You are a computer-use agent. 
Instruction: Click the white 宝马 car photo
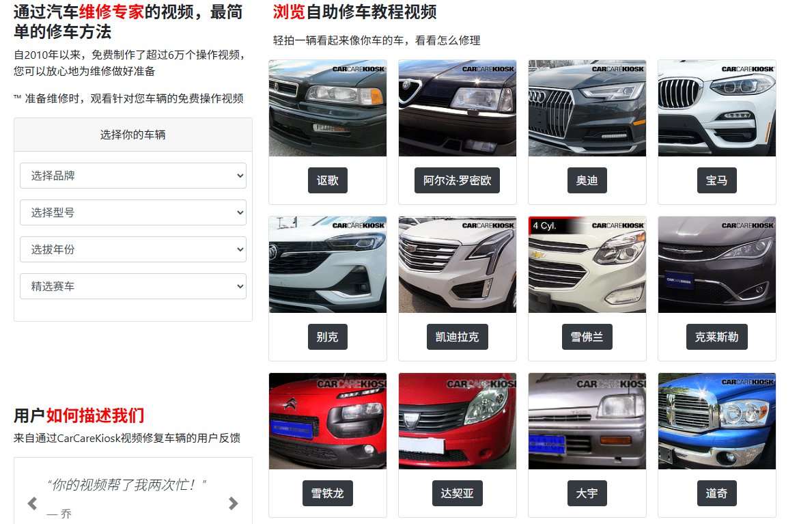(717, 108)
